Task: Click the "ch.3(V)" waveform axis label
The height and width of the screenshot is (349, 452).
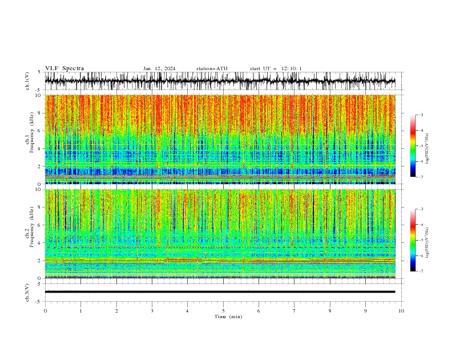Action: [27, 293]
